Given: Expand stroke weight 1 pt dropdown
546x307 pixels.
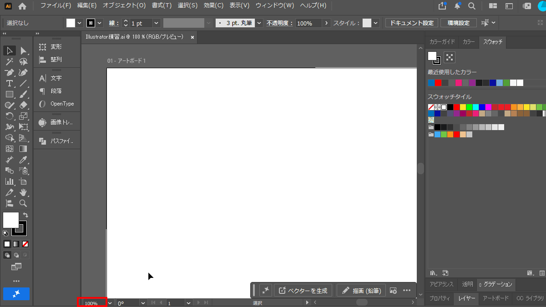Looking at the screenshot, I should pos(157,23).
